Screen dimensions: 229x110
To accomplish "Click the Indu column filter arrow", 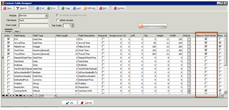I will (12, 35).
